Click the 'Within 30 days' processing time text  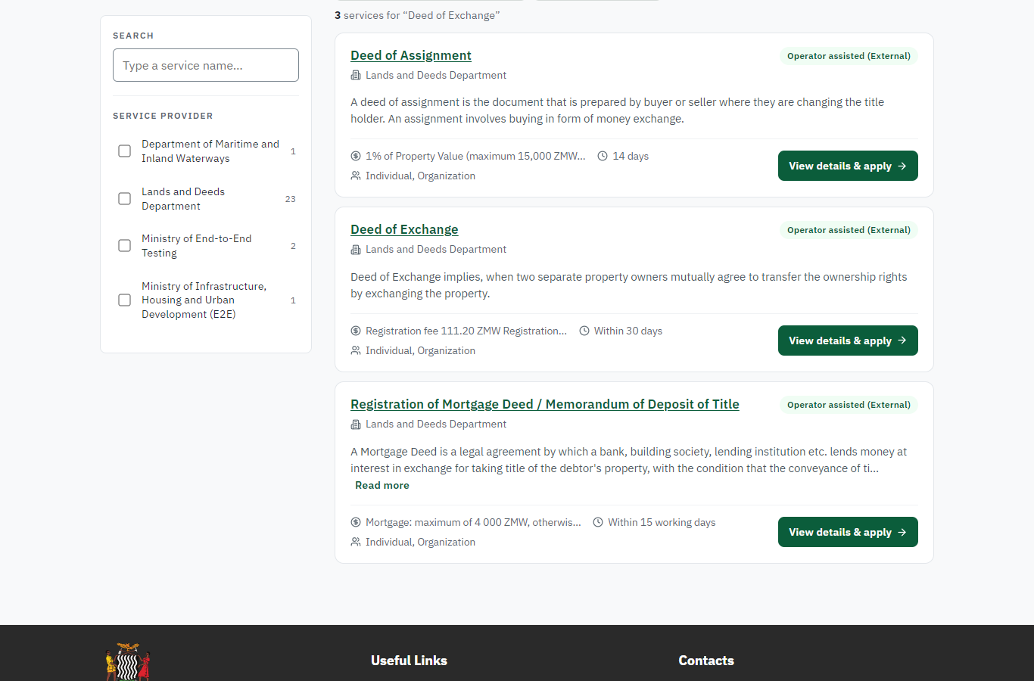[628, 331]
